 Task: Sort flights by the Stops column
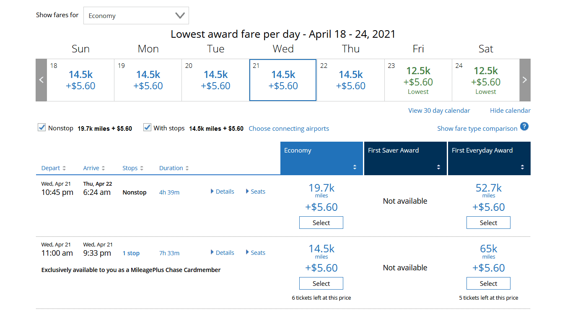coord(132,168)
